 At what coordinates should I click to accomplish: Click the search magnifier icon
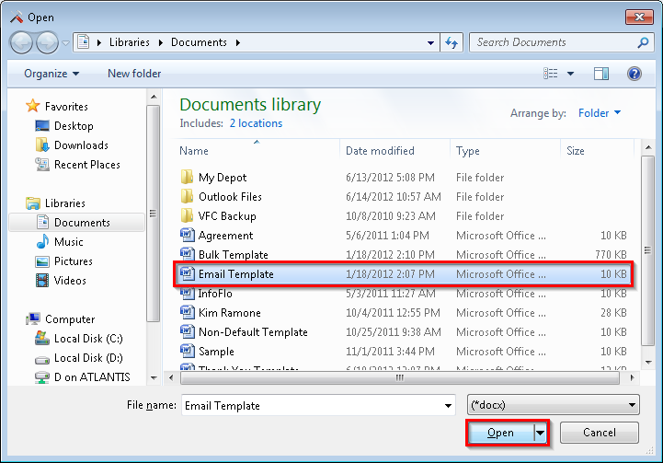pos(643,42)
